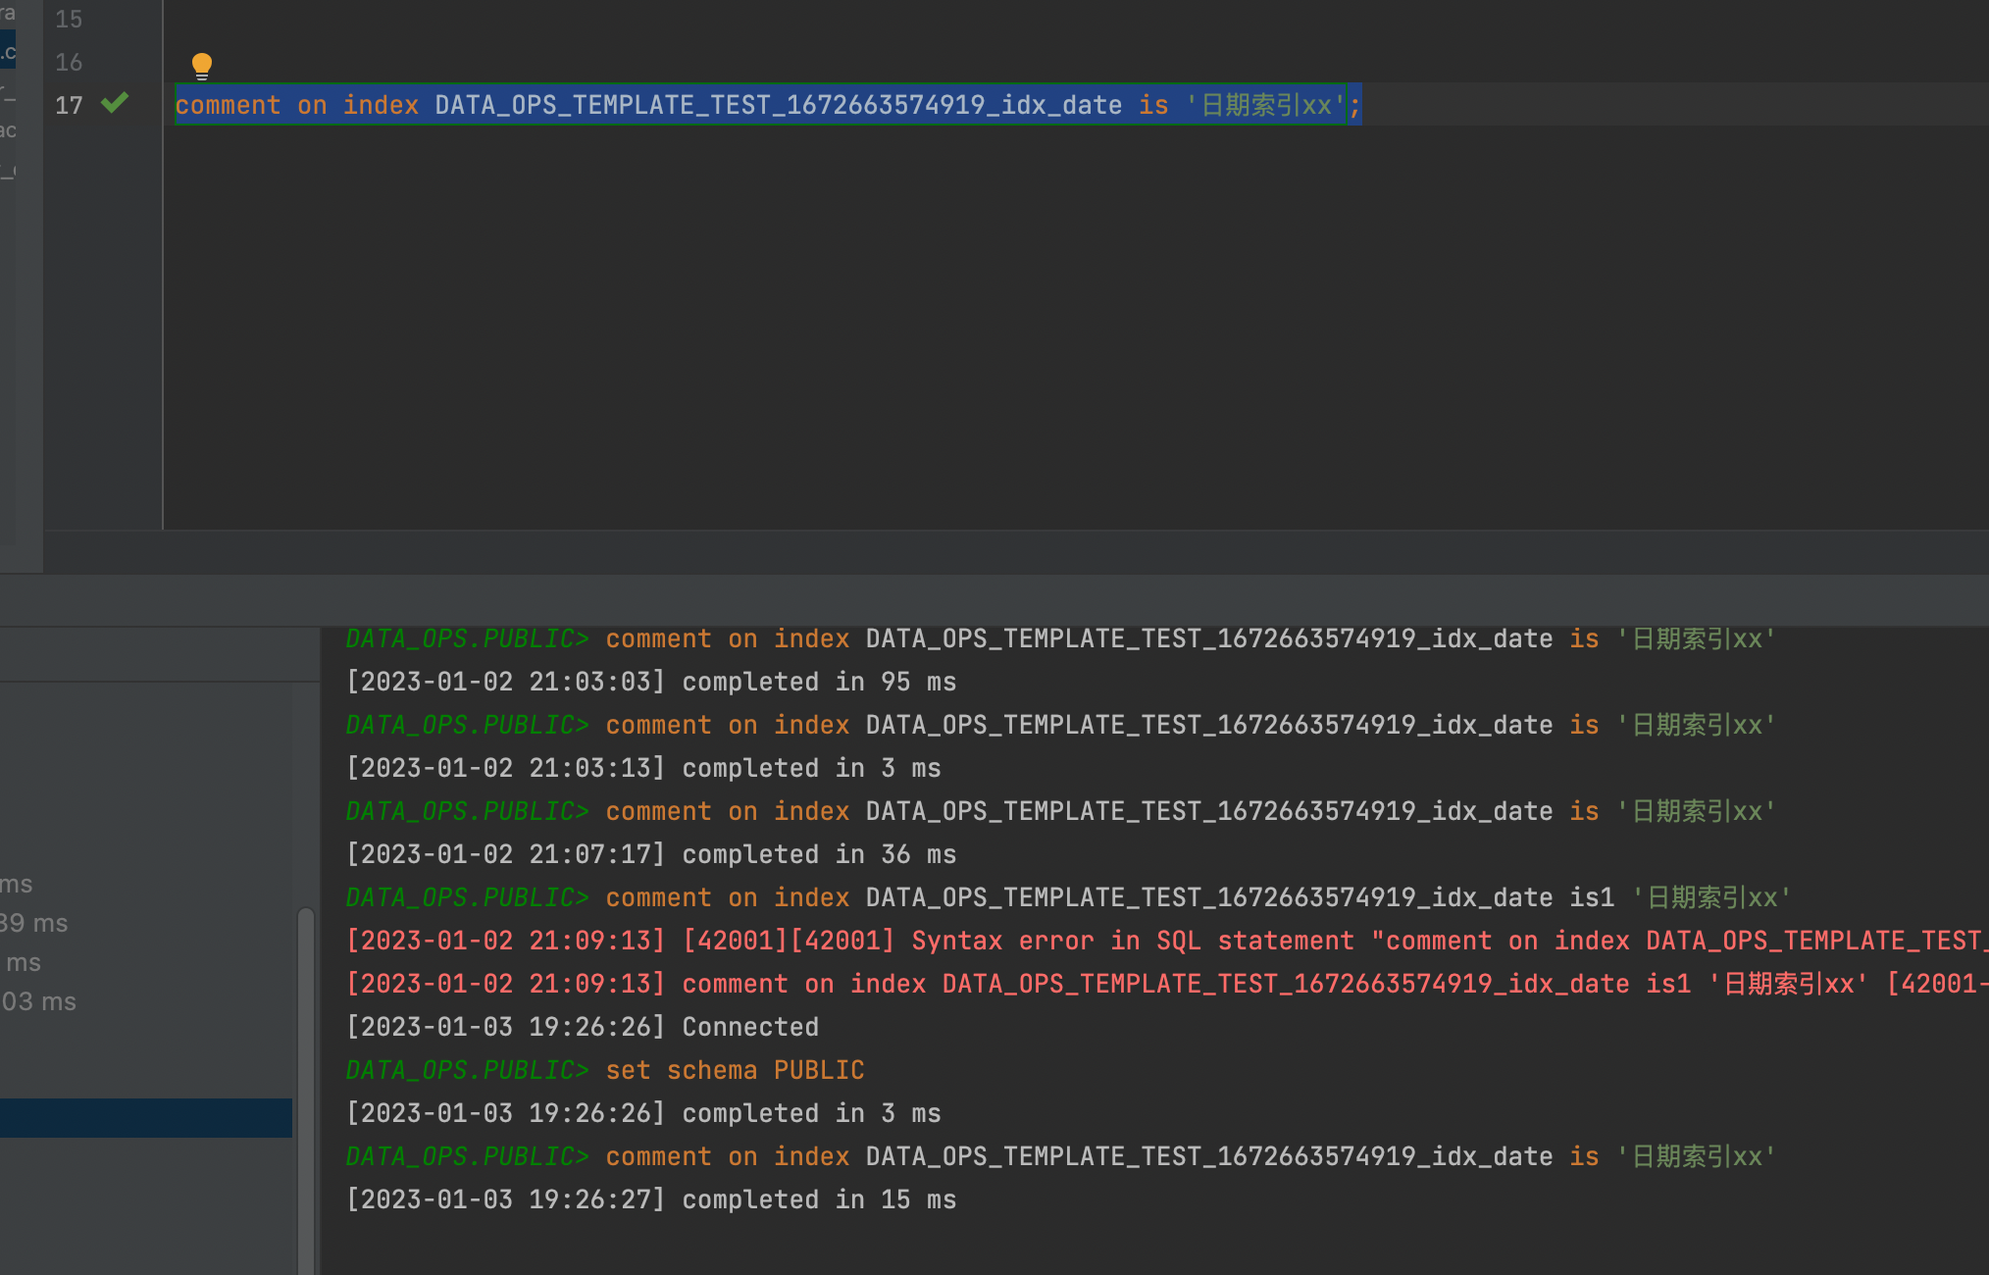This screenshot has height=1275, width=1989.
Task: Click the last comment on index console statement
Action: (1061, 1156)
